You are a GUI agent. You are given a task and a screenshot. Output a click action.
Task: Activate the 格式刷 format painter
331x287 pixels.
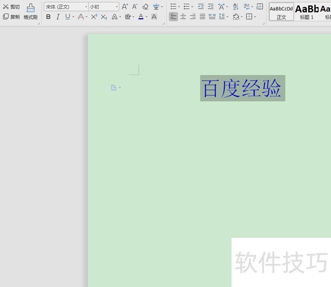point(30,12)
